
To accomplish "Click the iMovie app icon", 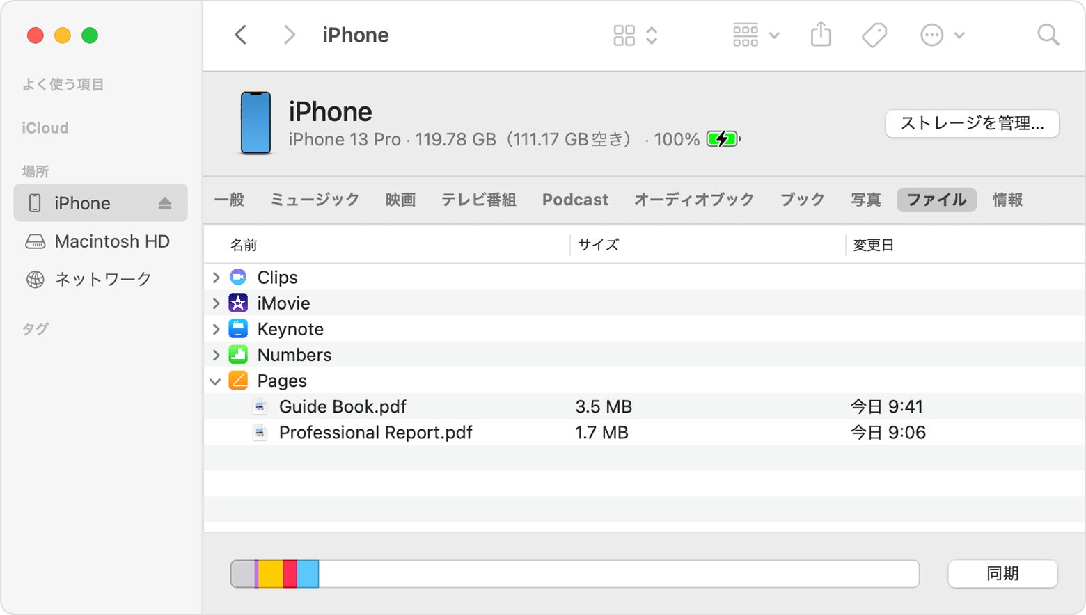I will (238, 303).
